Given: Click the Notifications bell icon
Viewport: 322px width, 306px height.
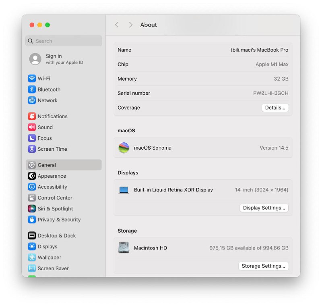Looking at the screenshot, I should pyautogui.click(x=32, y=116).
